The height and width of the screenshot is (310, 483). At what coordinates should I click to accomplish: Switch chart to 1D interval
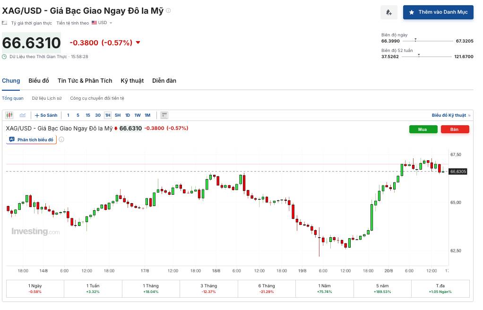pyautogui.click(x=128, y=115)
